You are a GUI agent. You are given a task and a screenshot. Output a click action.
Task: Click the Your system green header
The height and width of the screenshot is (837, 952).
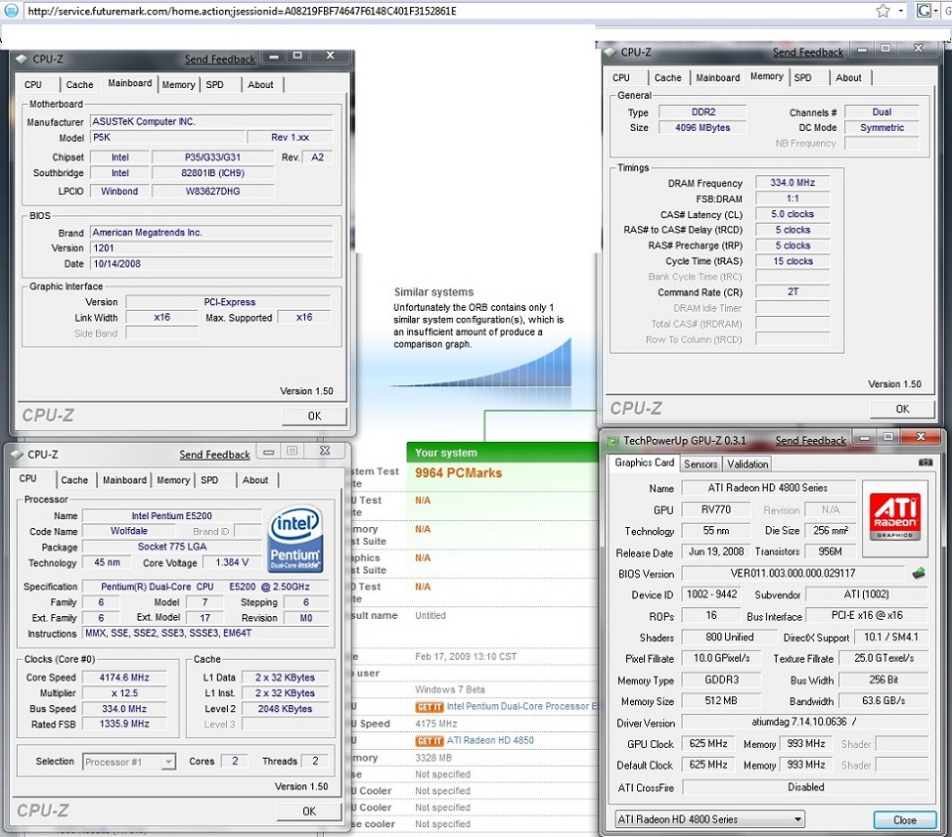pos(502,452)
